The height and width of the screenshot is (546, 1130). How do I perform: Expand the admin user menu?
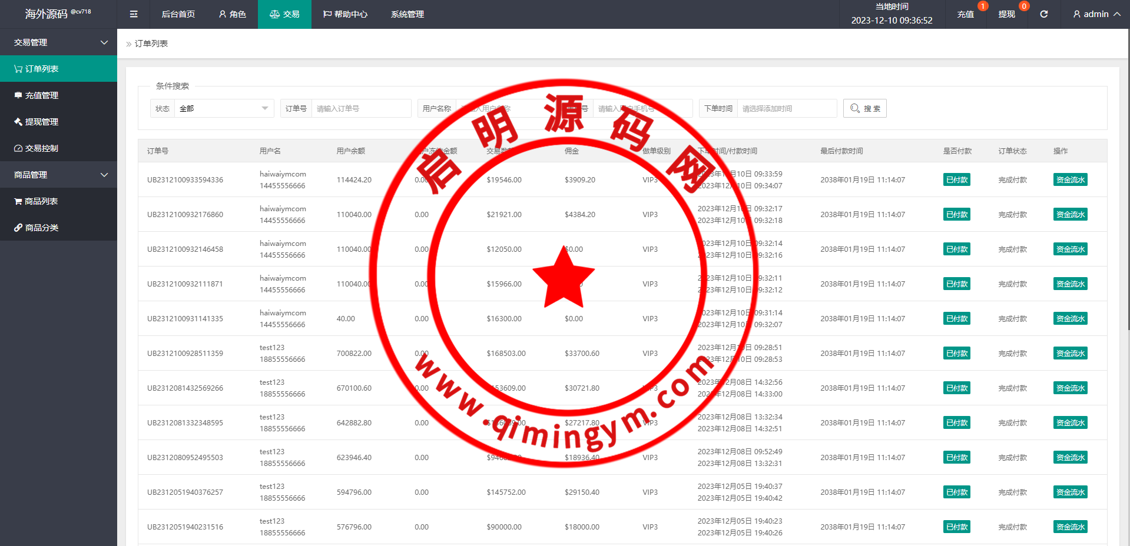(1096, 14)
